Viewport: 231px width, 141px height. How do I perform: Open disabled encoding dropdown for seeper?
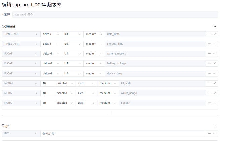[65, 103]
